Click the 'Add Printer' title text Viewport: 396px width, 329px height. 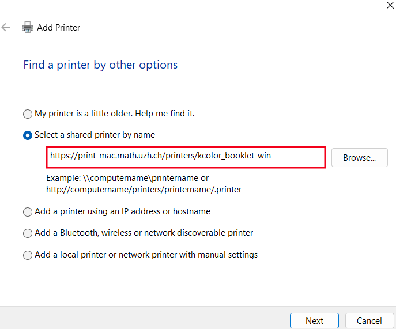pos(59,27)
